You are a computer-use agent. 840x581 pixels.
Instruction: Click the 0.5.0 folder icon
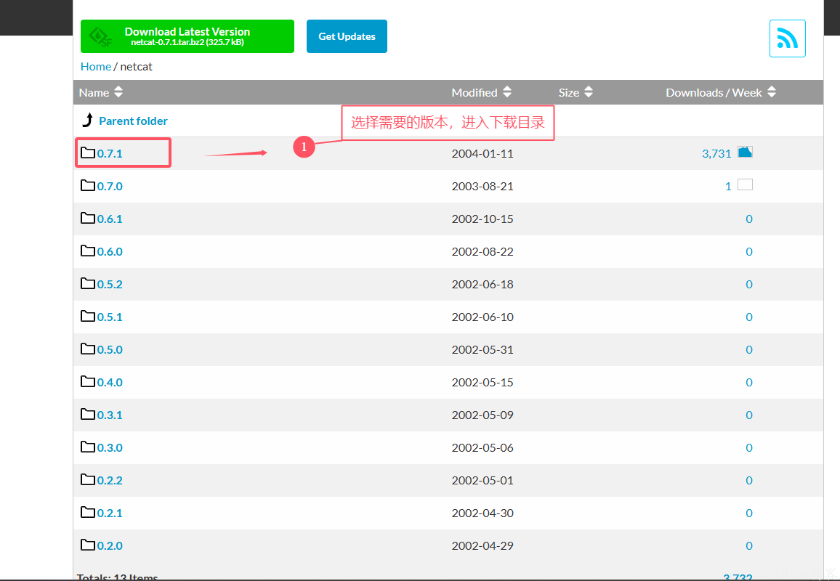tap(88, 349)
